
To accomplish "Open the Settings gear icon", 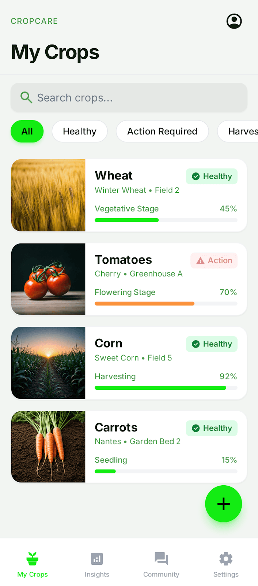I will (x=225, y=558).
